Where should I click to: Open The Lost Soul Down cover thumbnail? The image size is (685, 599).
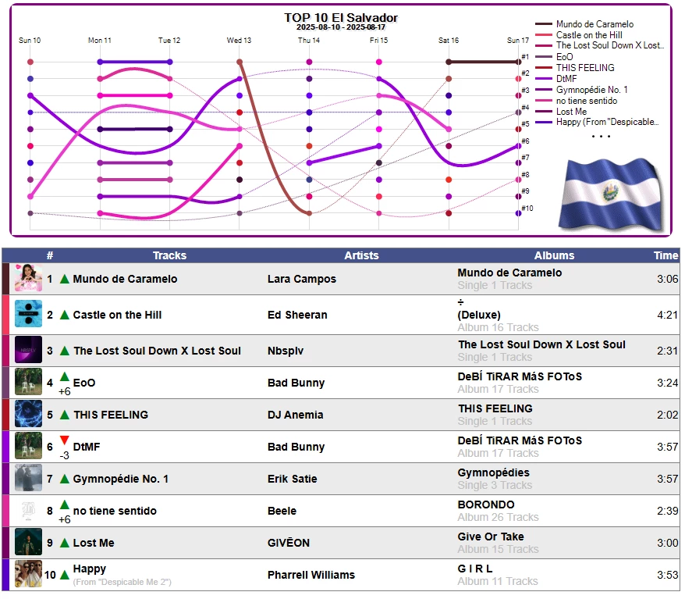pos(28,350)
